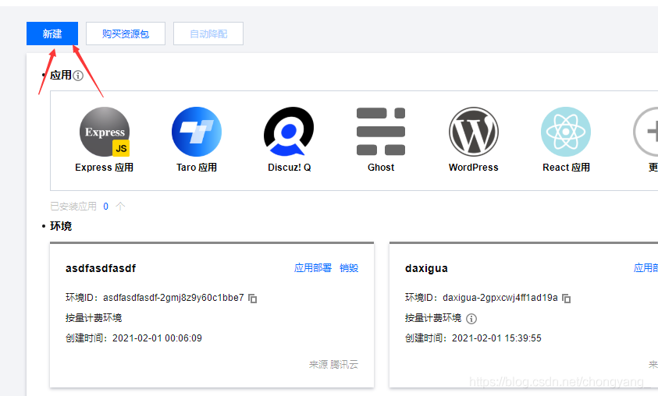This screenshot has width=658, height=396.
Task: Click the info icon next to 应用
Action: coord(78,76)
